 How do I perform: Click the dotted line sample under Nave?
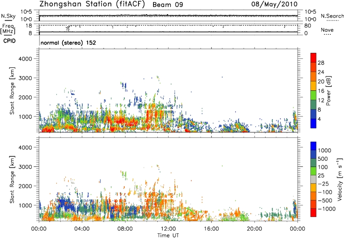tap(327, 34)
